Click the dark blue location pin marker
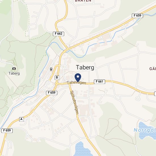This screenshot has width=156, height=156. (x=78, y=78)
